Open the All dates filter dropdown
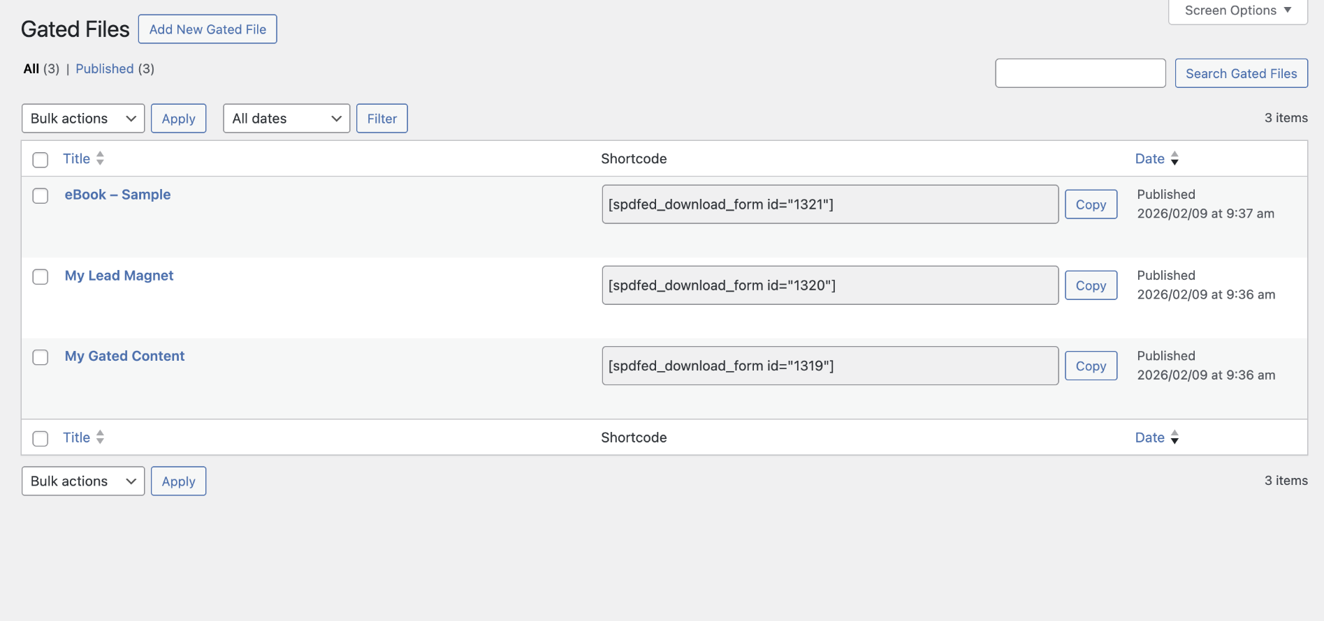The width and height of the screenshot is (1324, 621). [286, 119]
